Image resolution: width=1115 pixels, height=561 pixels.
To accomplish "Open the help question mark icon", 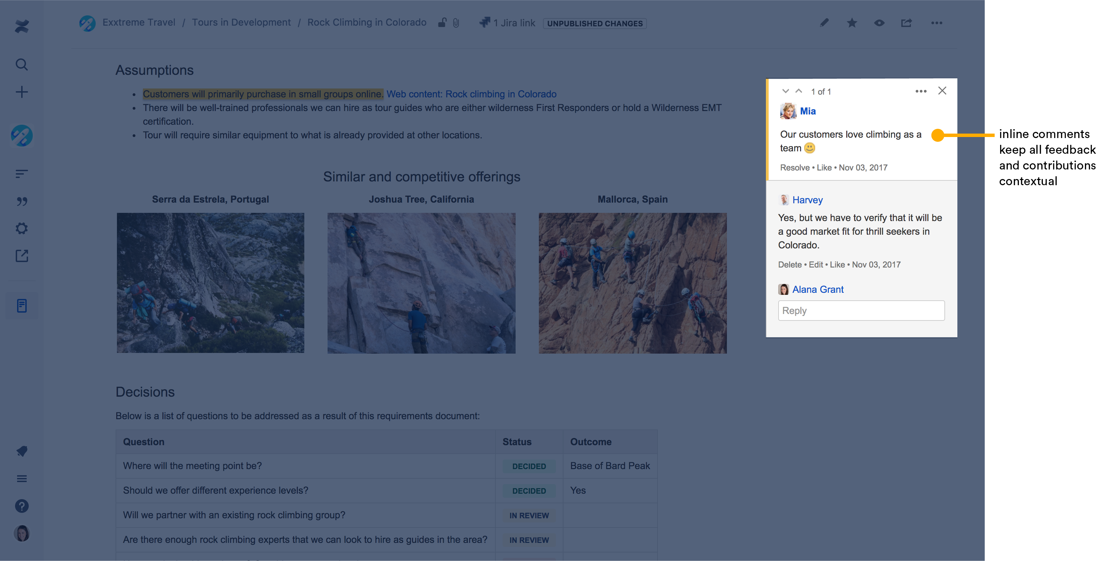I will [22, 506].
